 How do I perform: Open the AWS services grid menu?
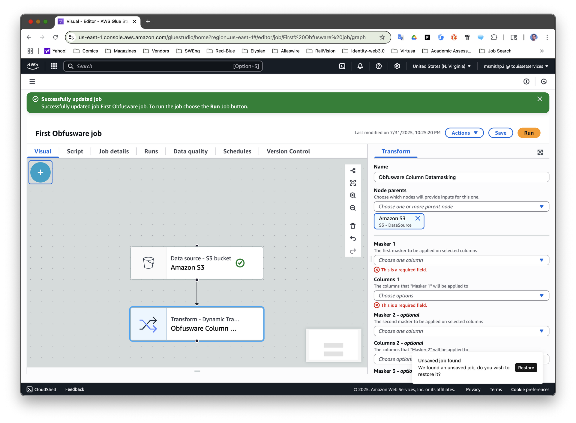(54, 66)
